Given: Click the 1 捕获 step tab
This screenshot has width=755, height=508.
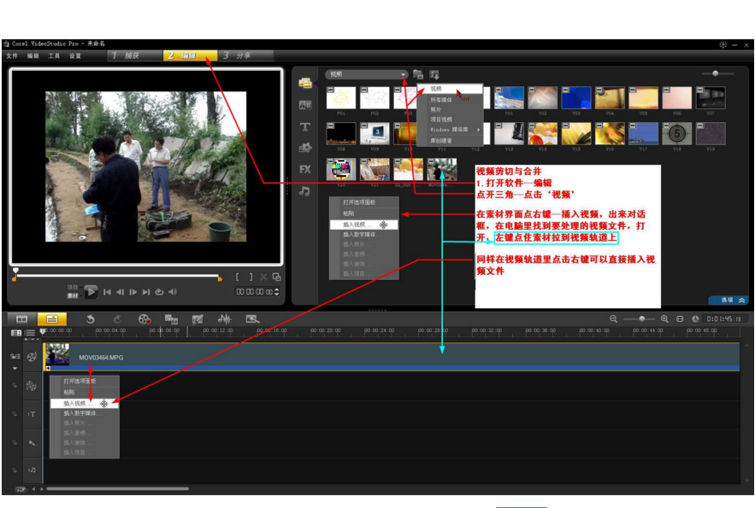Looking at the screenshot, I should pos(126,55).
